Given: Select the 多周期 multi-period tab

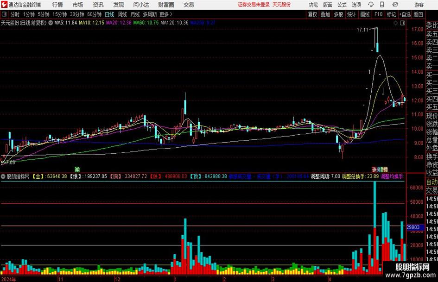Looking at the screenshot, I should coord(150,14).
